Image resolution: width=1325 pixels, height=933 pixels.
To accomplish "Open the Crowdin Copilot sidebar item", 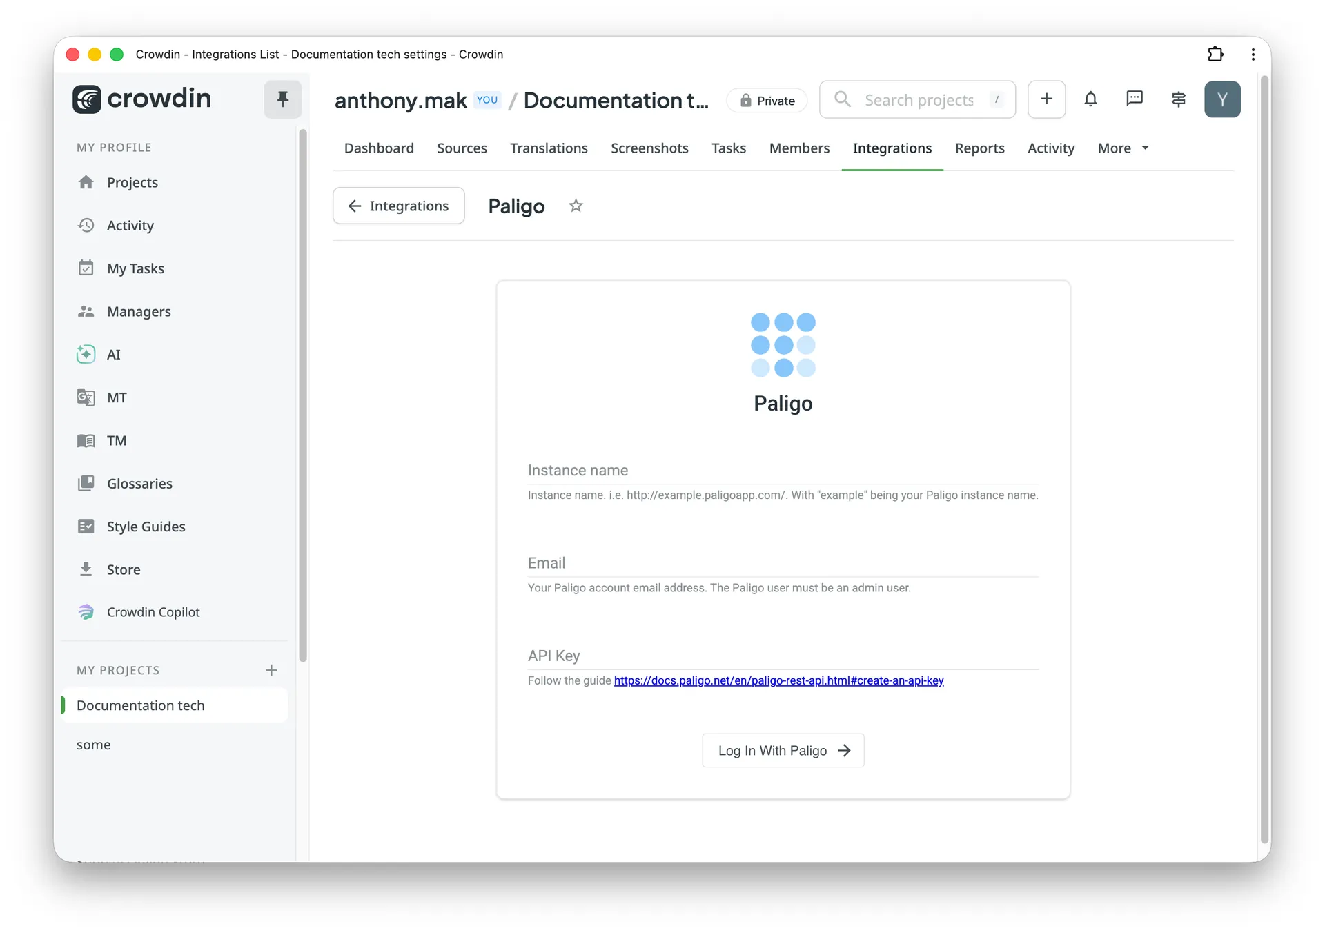I will click(x=153, y=611).
